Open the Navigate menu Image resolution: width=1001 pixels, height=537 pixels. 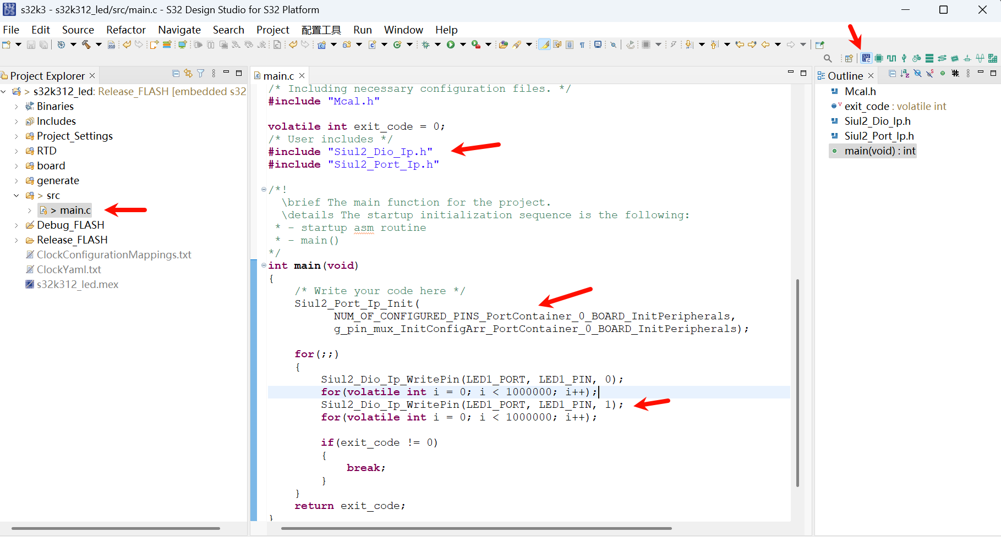[x=179, y=30]
